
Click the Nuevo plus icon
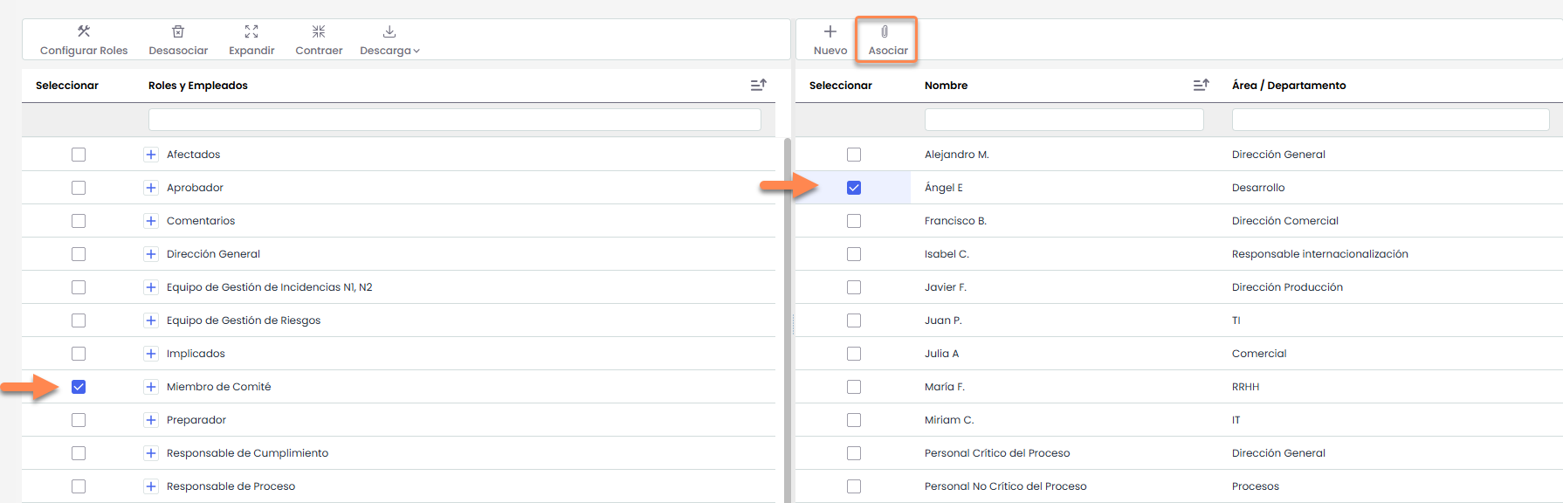pos(830,31)
